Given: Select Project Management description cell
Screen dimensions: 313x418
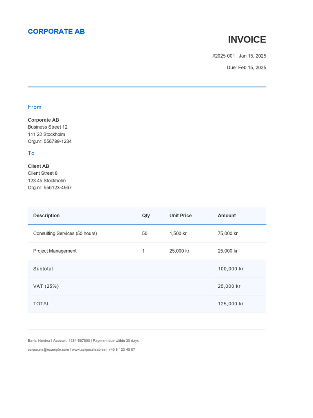Looking at the screenshot, I should pyautogui.click(x=55, y=251).
